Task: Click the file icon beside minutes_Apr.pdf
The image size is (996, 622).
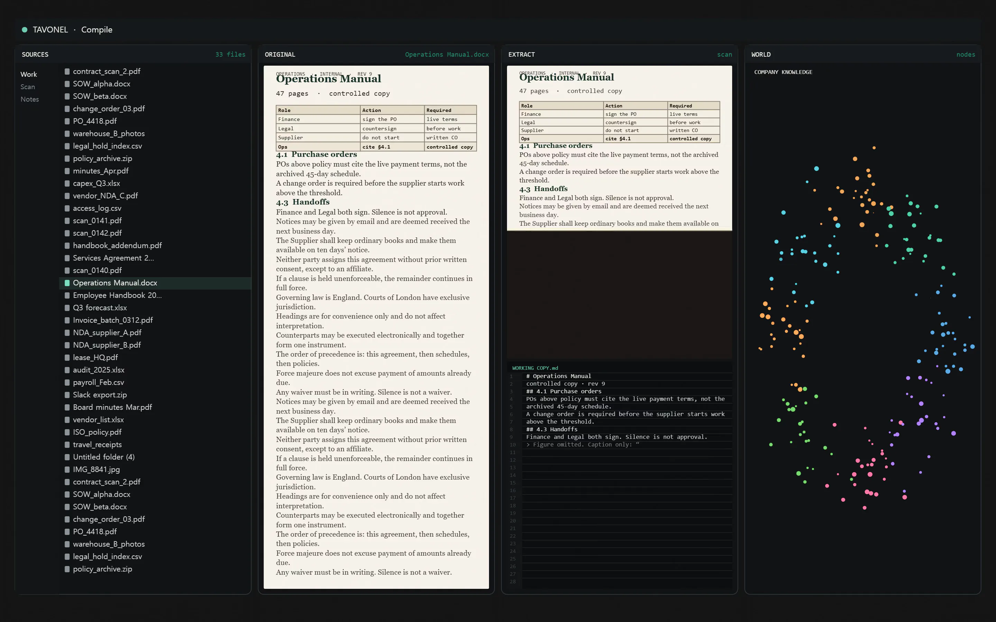Action: tap(67, 171)
